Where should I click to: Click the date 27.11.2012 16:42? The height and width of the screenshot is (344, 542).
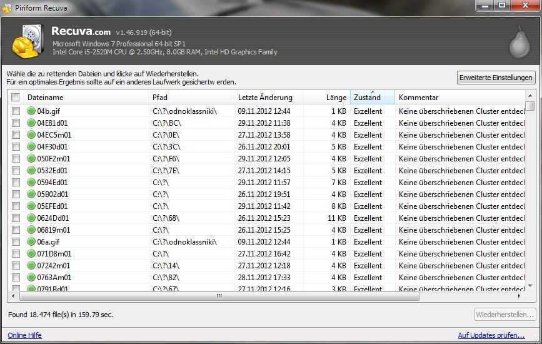coord(264,253)
